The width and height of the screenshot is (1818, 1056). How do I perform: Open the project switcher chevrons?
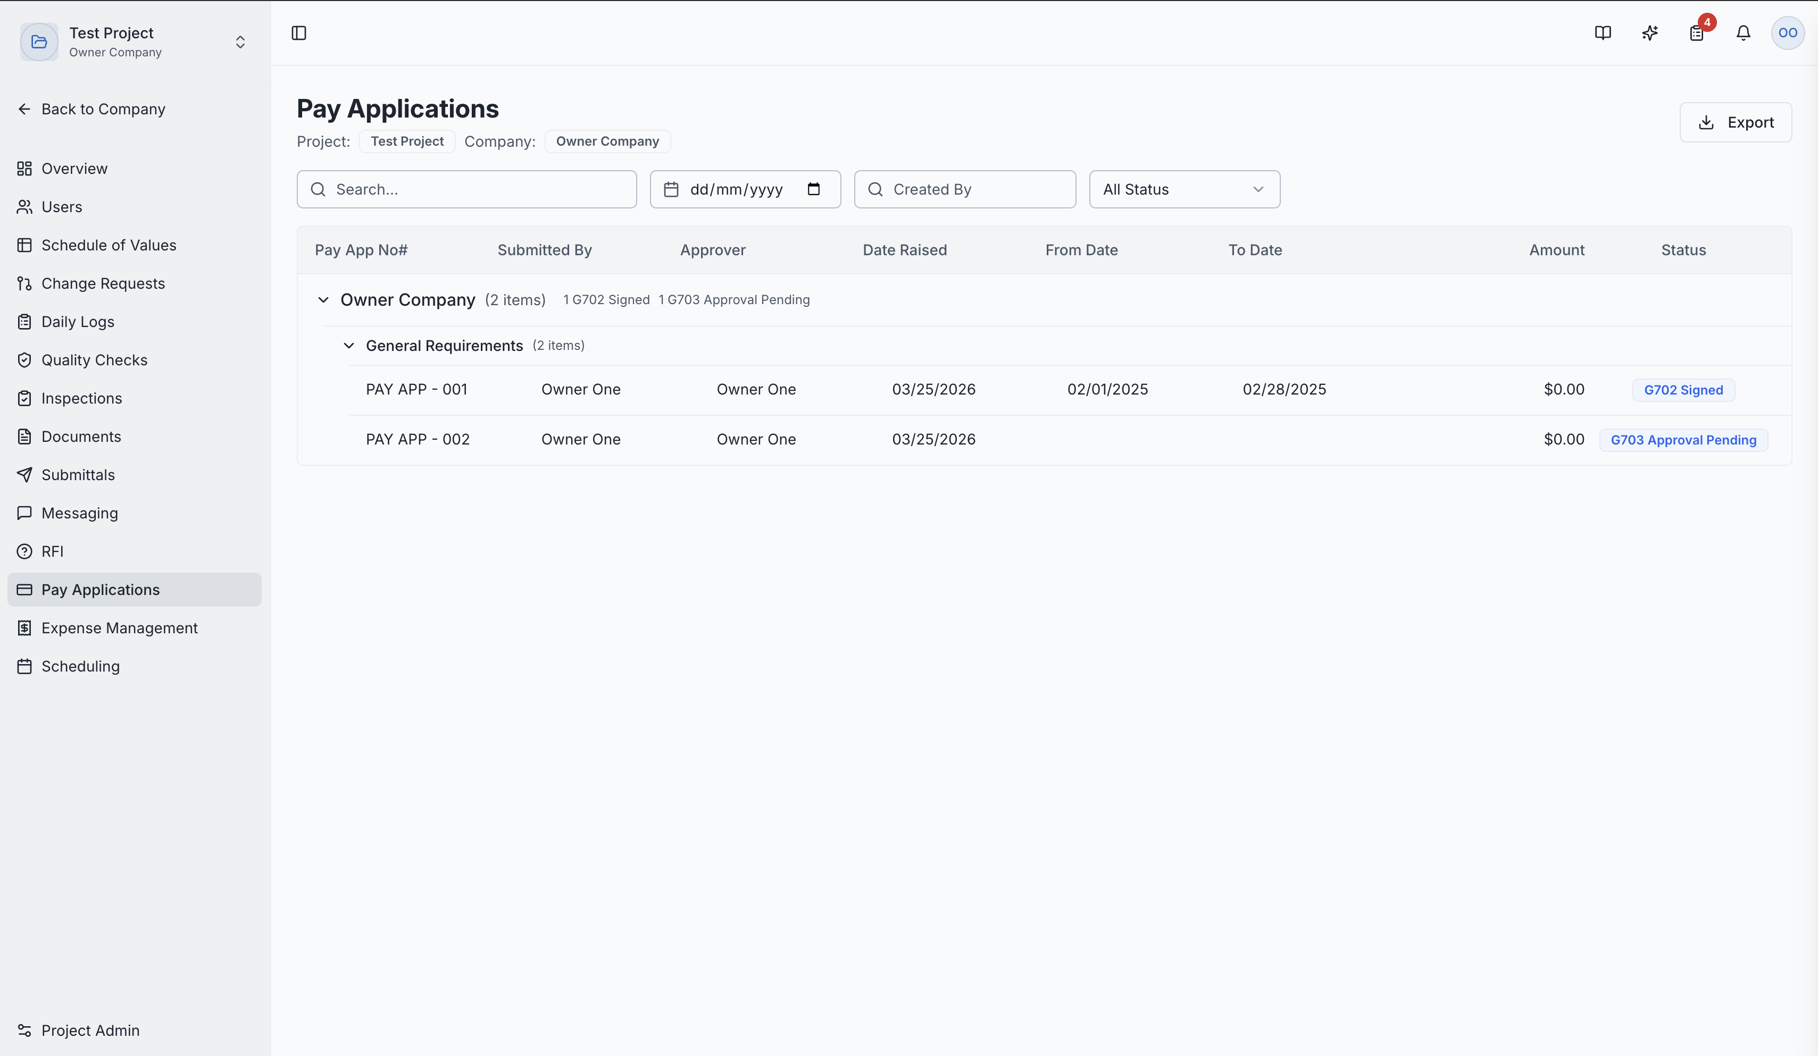[240, 42]
